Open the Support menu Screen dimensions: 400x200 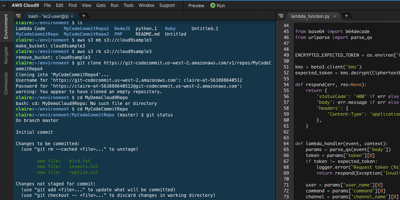tap(167, 5)
